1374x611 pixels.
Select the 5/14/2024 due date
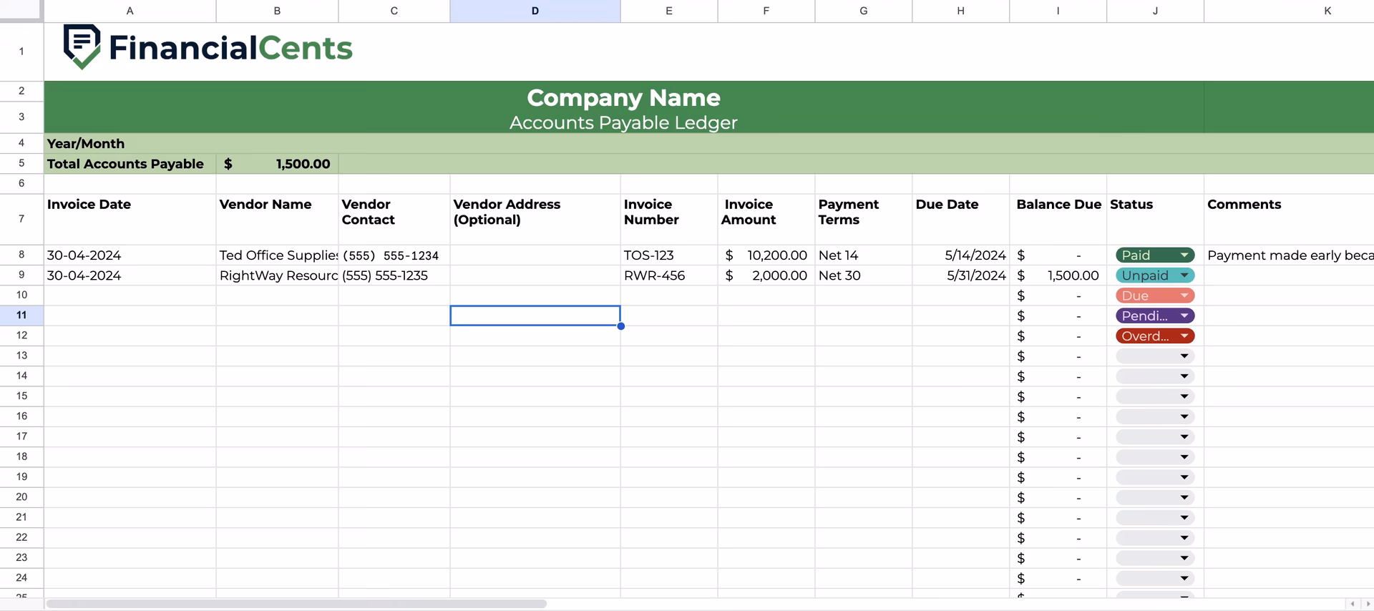point(961,255)
